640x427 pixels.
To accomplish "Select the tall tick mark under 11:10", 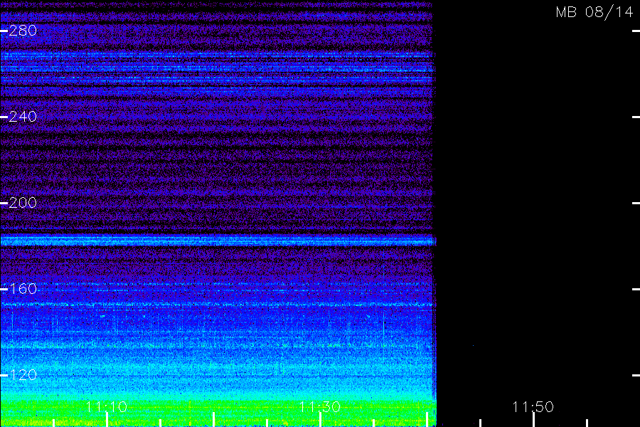I will click(x=107, y=420).
